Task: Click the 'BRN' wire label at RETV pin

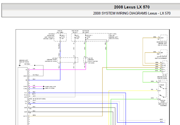Action: pos(34,115)
